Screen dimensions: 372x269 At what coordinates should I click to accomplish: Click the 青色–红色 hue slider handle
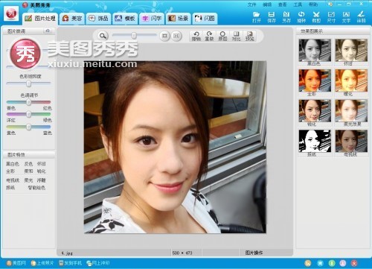(x=29, y=102)
